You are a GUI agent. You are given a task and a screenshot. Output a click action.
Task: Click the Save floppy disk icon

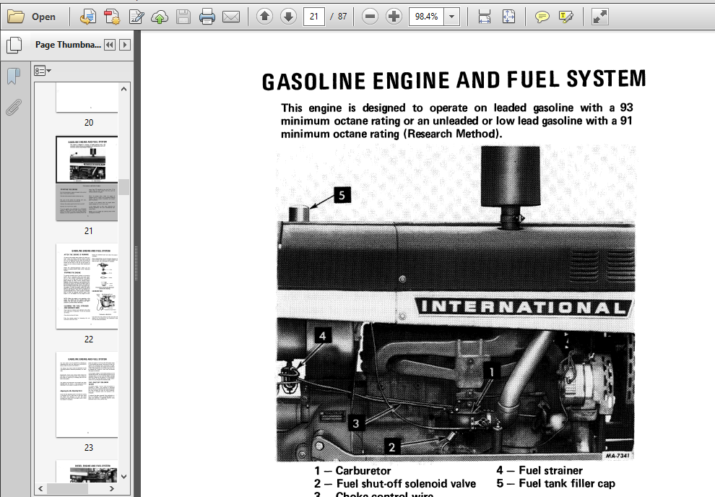(183, 17)
